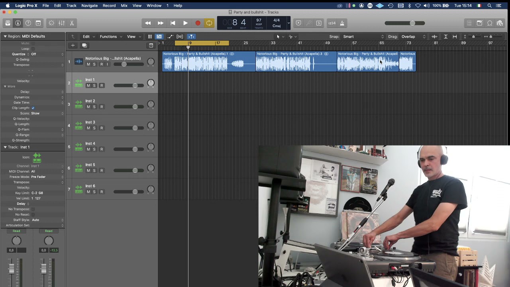Mute the Notorious Big Acapella track
The image size is (510, 287).
88,64
